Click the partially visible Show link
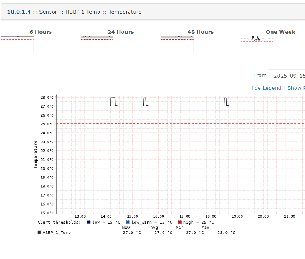Screen dimensions: 305x259 coord(296,88)
